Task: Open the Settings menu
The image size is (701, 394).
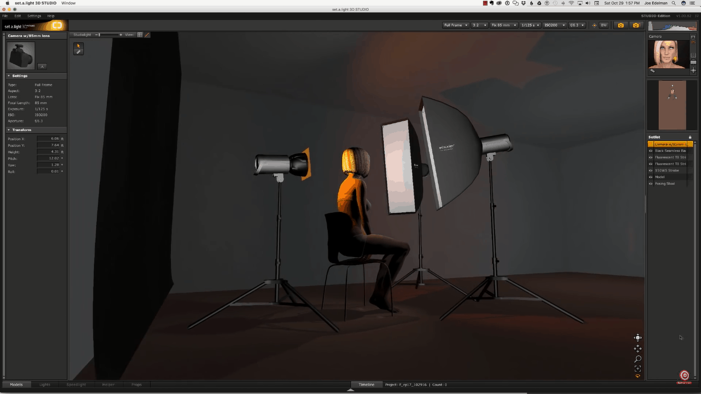Action: (x=34, y=16)
